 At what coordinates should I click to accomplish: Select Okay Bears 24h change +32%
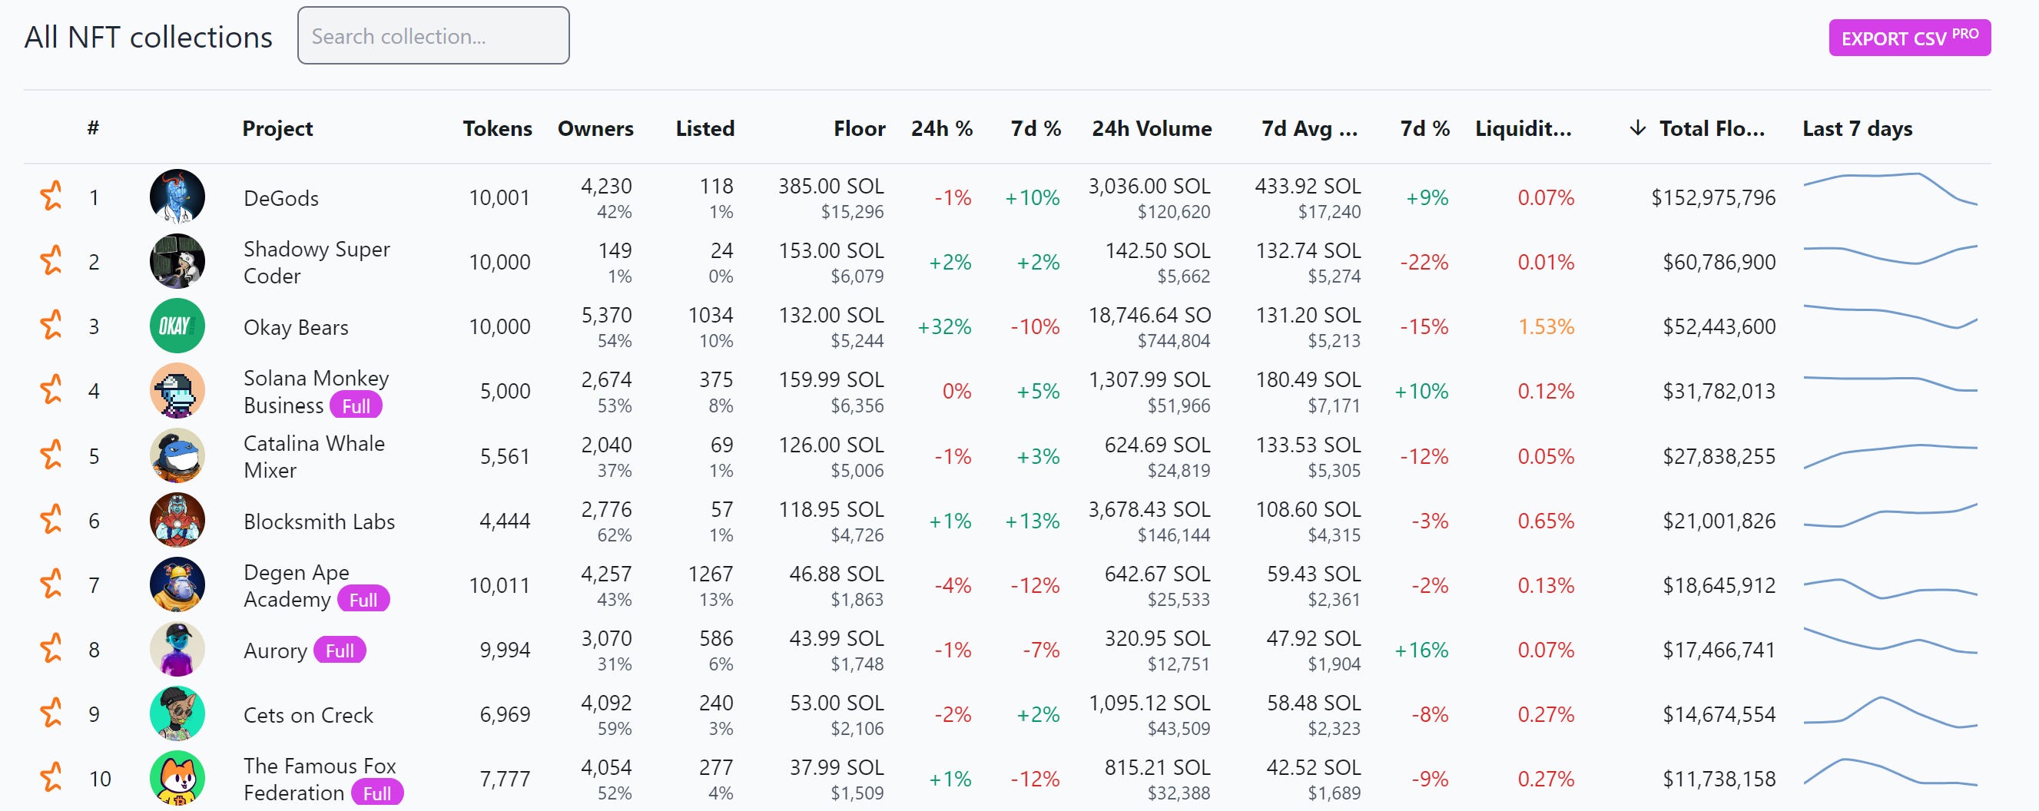943,326
